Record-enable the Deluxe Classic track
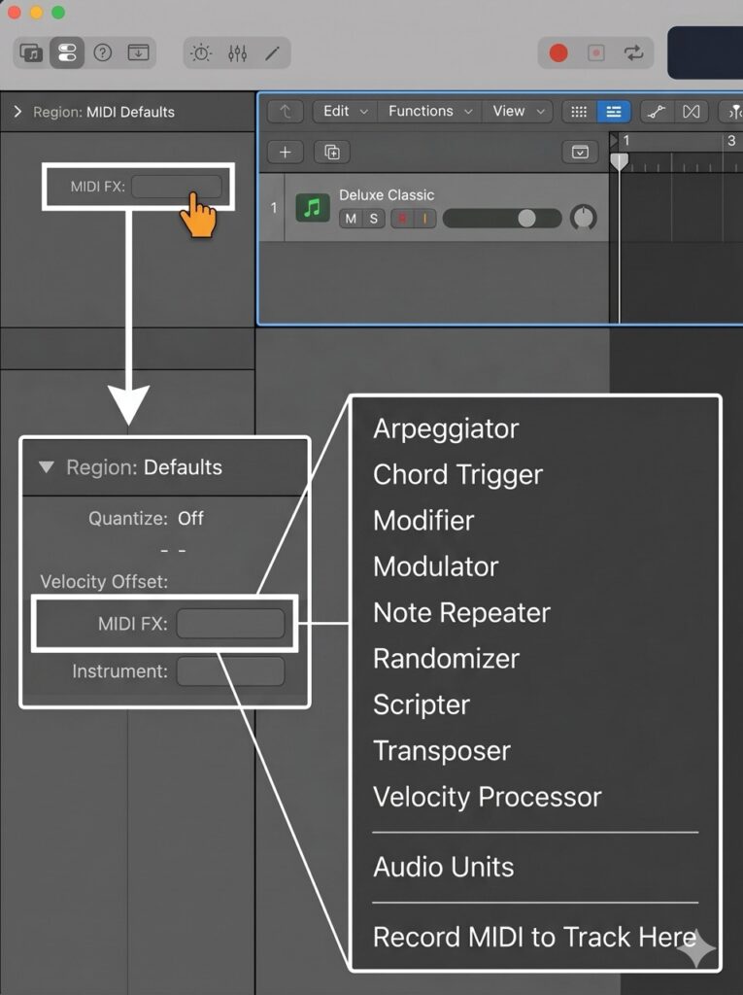 (x=402, y=219)
